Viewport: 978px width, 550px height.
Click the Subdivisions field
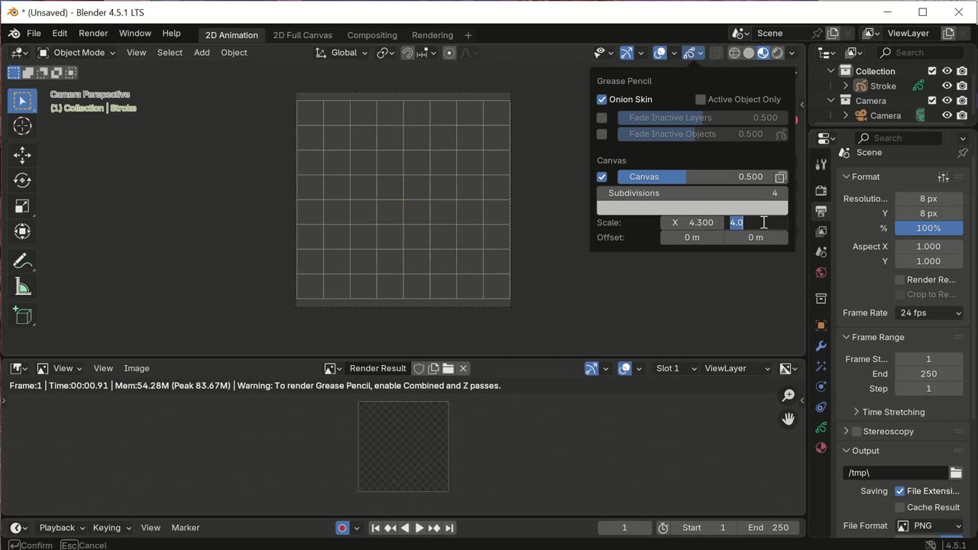pos(692,193)
